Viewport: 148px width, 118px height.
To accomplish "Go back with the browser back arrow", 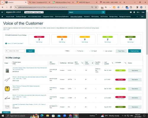I will coord(3,7).
